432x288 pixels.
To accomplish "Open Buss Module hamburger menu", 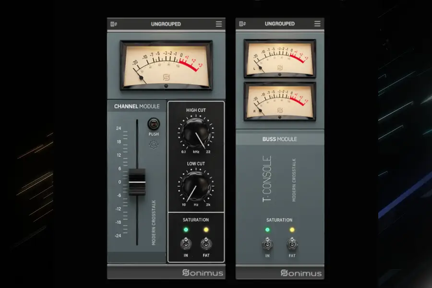I will 317,24.
